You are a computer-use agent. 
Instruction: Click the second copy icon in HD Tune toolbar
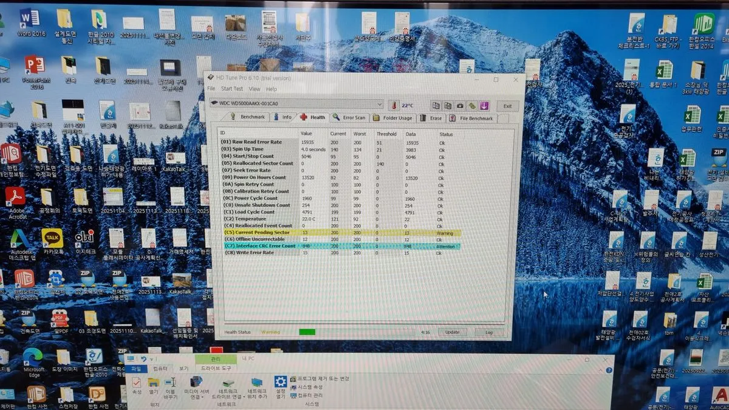(x=448, y=105)
